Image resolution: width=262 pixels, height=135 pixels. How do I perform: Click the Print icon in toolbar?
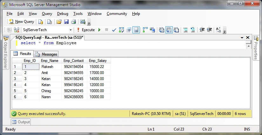(74, 22)
